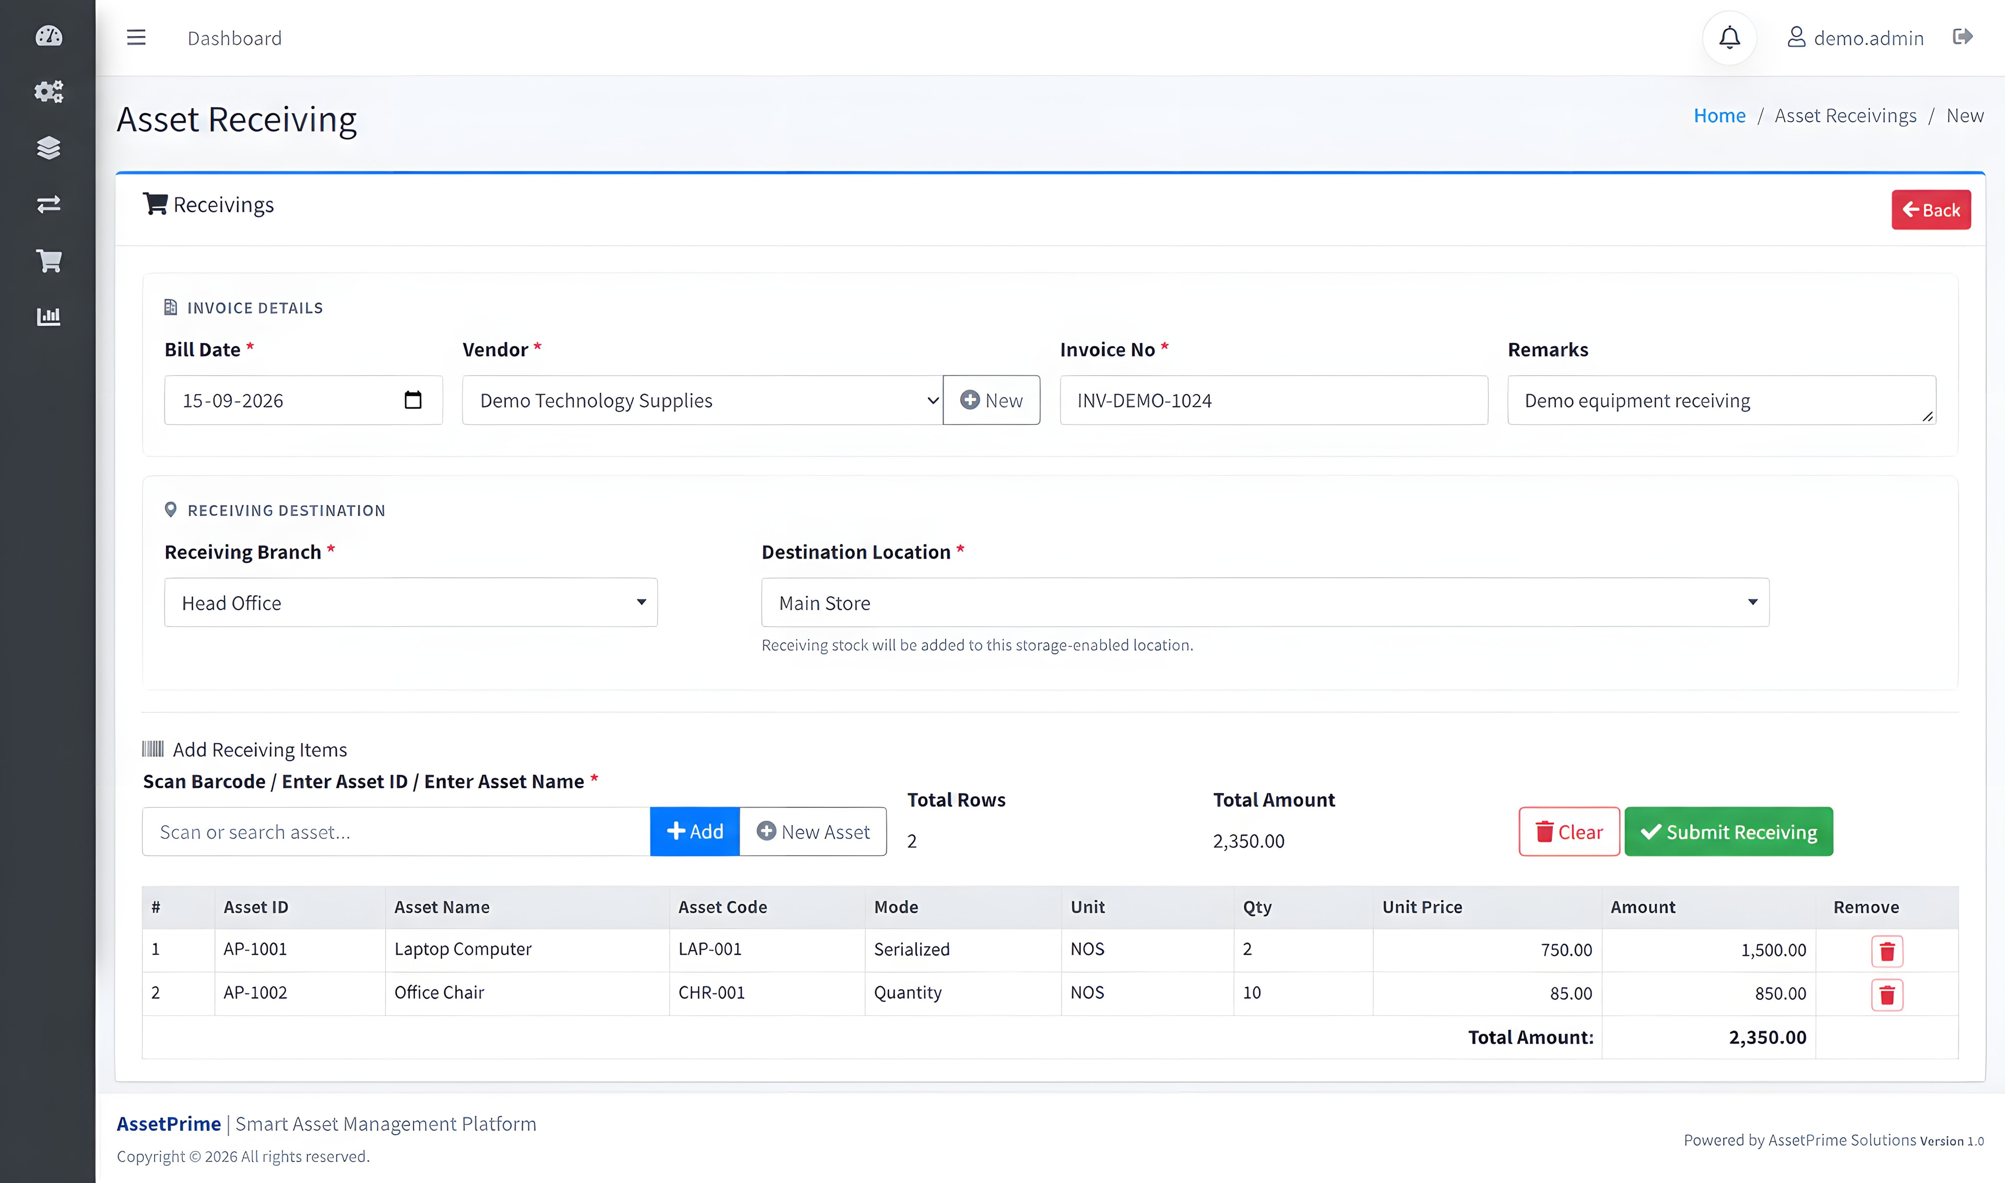Click the red Back button
The width and height of the screenshot is (2005, 1183).
tap(1931, 210)
